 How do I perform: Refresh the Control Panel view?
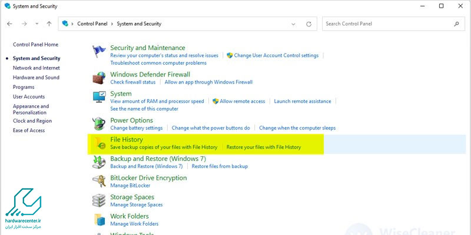click(310, 24)
